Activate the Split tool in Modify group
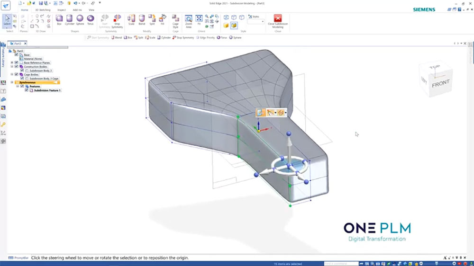This screenshot has height=266, width=474. click(152, 20)
